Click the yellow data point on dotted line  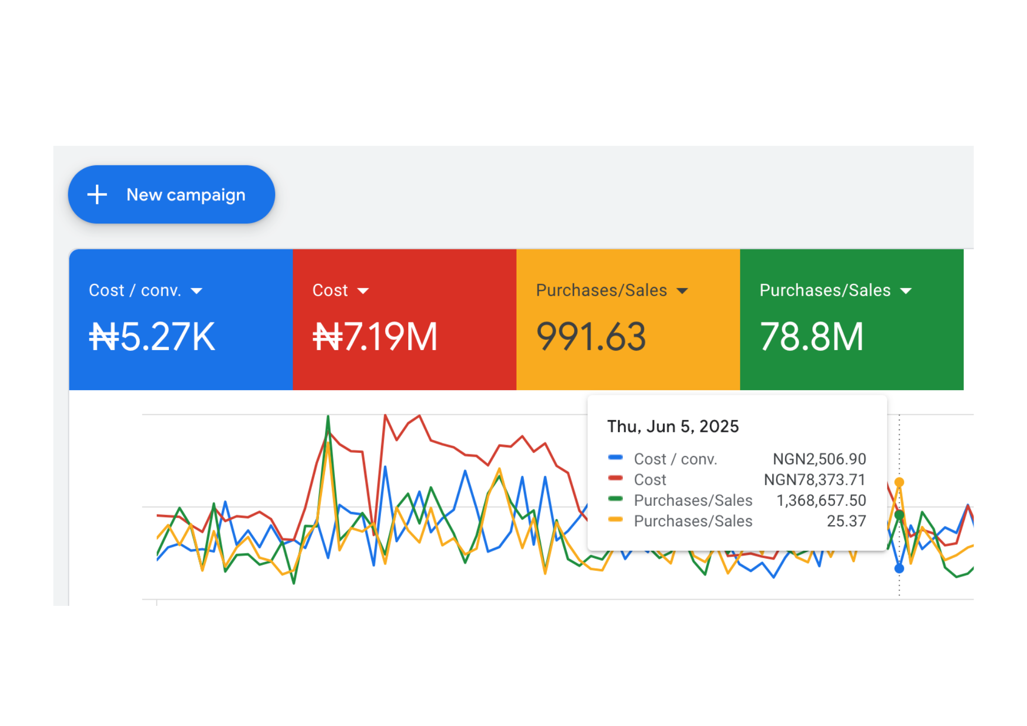(899, 482)
